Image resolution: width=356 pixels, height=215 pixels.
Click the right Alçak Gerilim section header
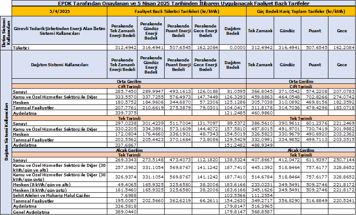coord(301,150)
